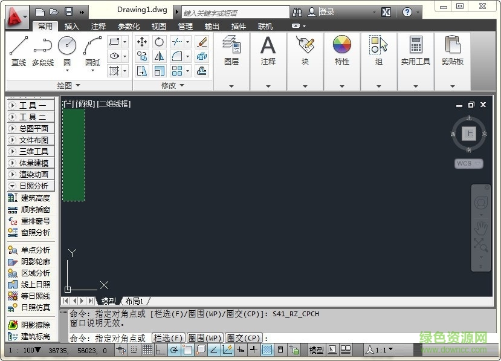Open the 剪贴板 (Clipboard) icon

coord(453,45)
